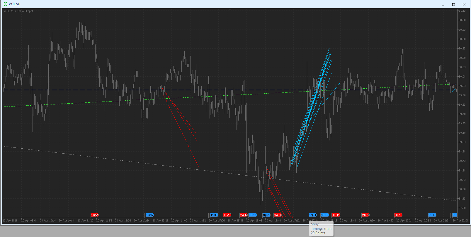Select the blue 18:15 marker
The height and width of the screenshot is (237, 471).
click(325, 215)
